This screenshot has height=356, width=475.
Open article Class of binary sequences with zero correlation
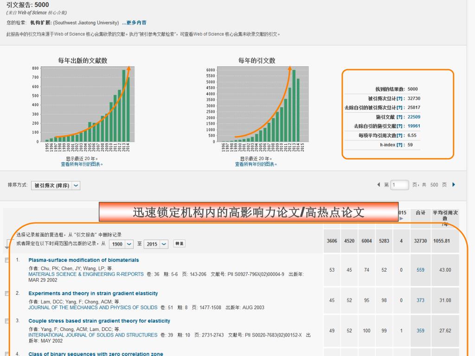coord(96,354)
